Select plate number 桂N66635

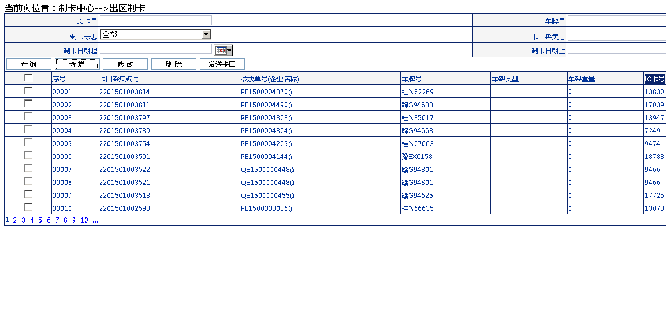click(x=417, y=208)
